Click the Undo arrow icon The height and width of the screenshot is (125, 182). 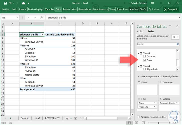click(x=11, y=3)
